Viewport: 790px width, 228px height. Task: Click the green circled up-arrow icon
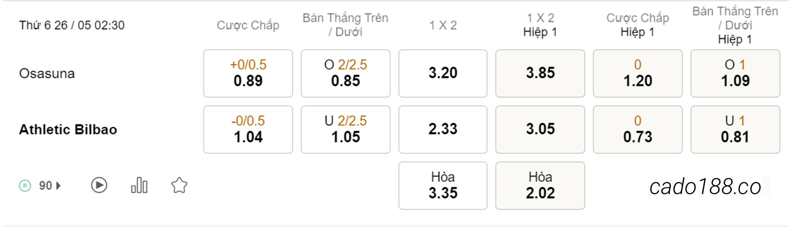25,186
